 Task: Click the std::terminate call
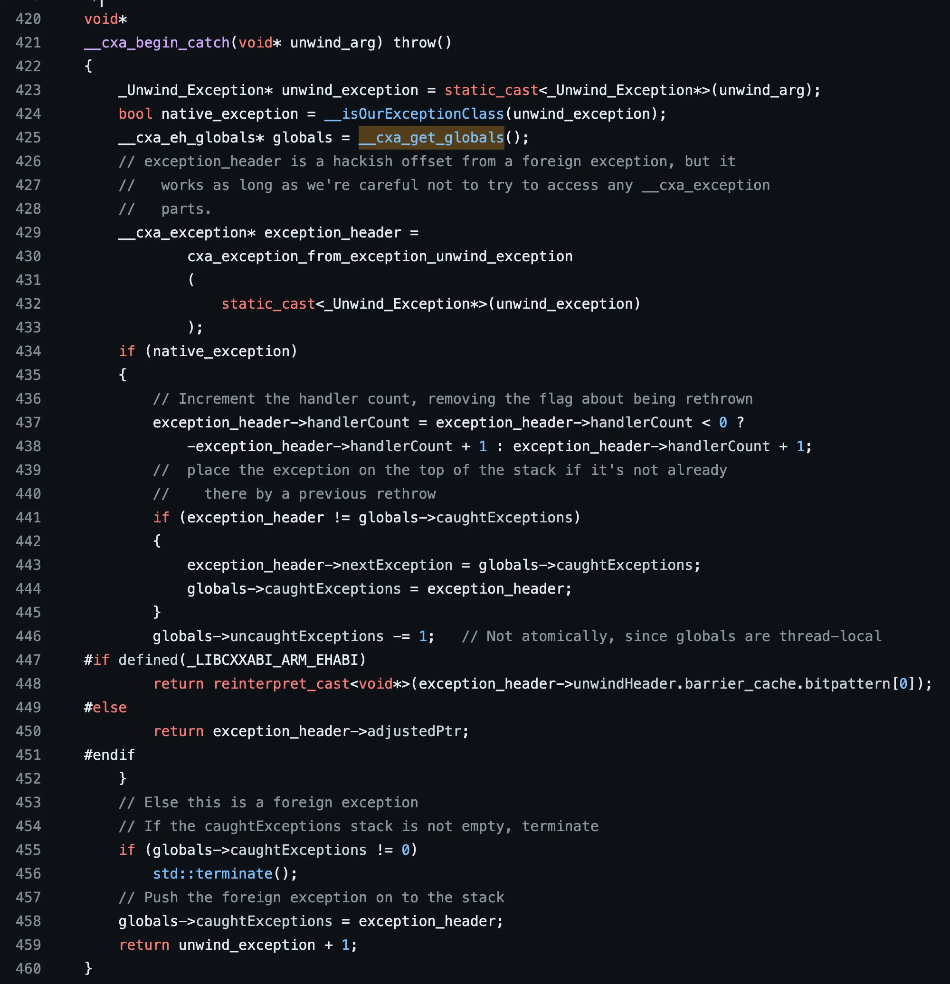[212, 873]
